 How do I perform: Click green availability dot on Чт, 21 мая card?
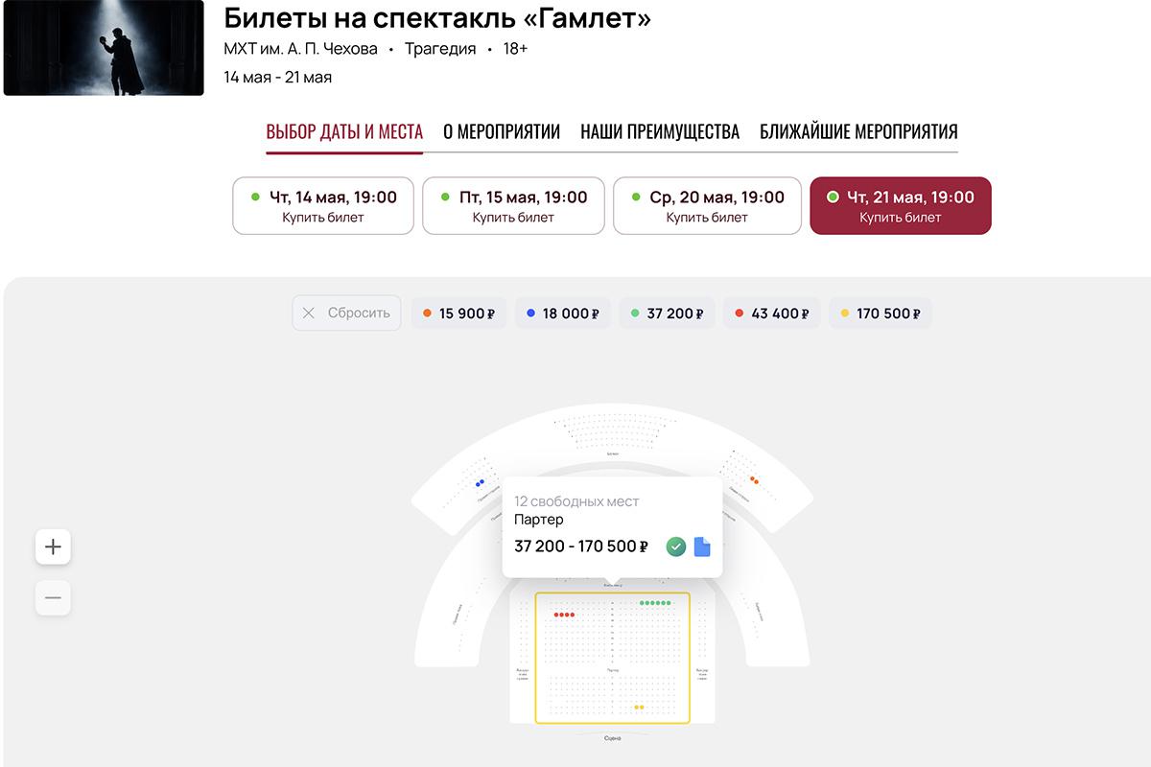click(834, 198)
